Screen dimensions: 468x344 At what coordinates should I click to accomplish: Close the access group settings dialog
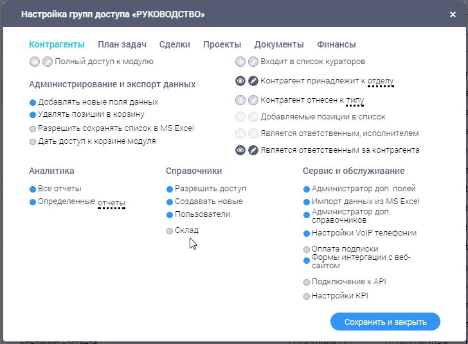[453, 14]
